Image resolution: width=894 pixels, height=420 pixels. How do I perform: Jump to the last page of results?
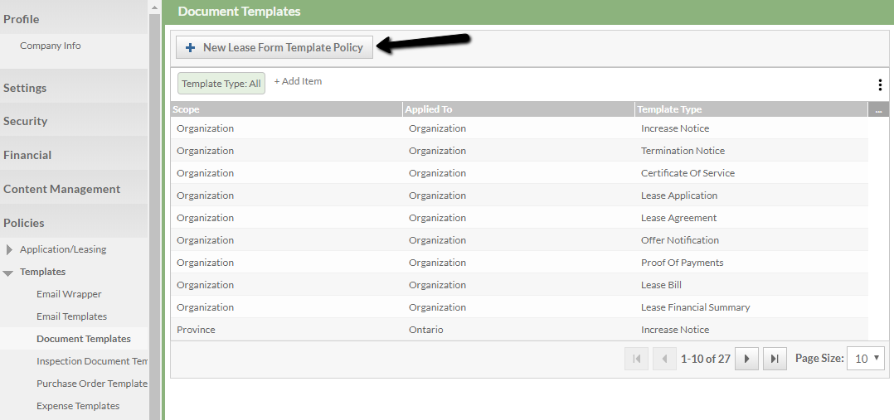coord(774,359)
